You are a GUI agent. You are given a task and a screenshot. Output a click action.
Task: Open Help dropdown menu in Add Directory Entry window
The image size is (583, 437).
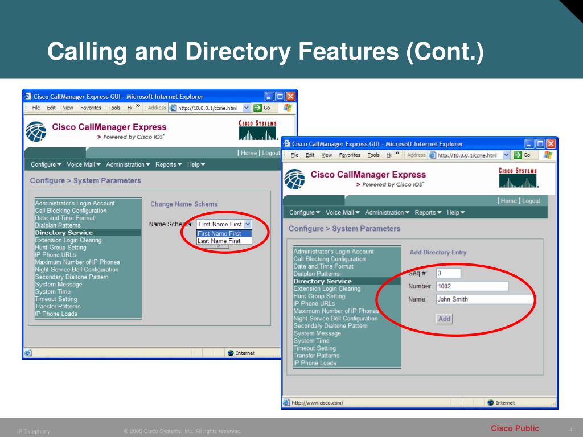click(455, 212)
